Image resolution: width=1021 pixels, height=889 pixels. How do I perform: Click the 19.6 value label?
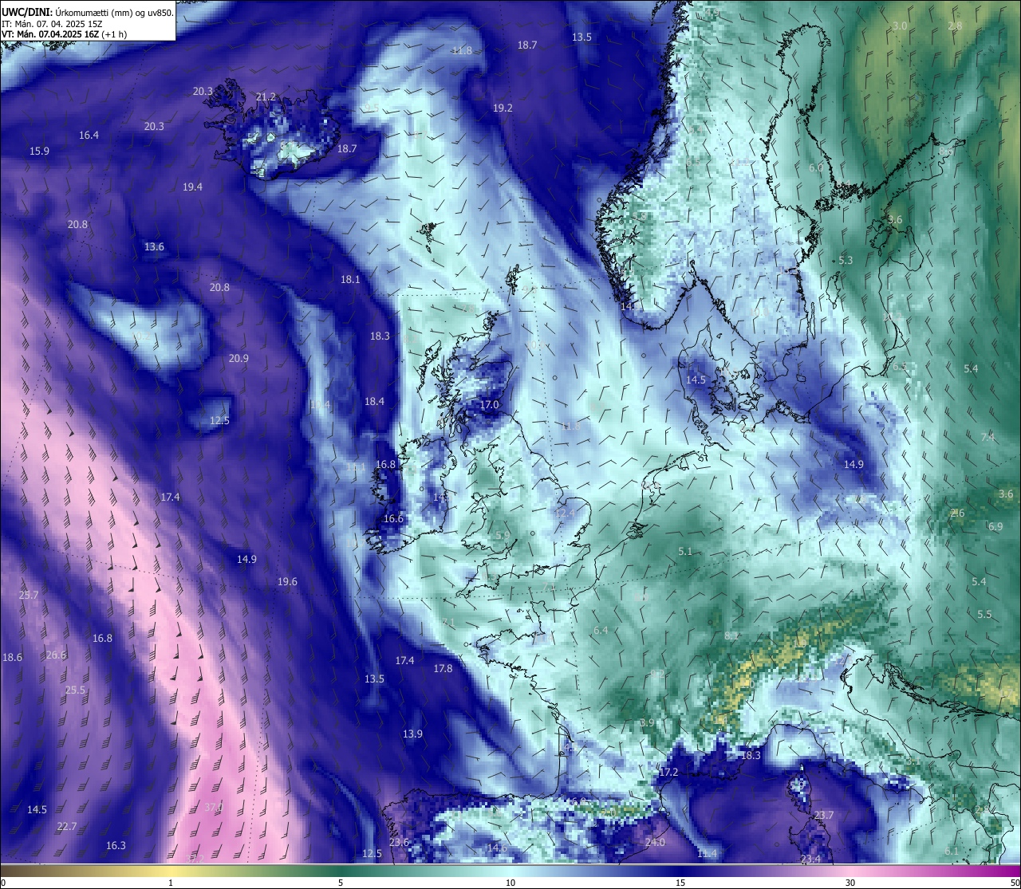287,581
